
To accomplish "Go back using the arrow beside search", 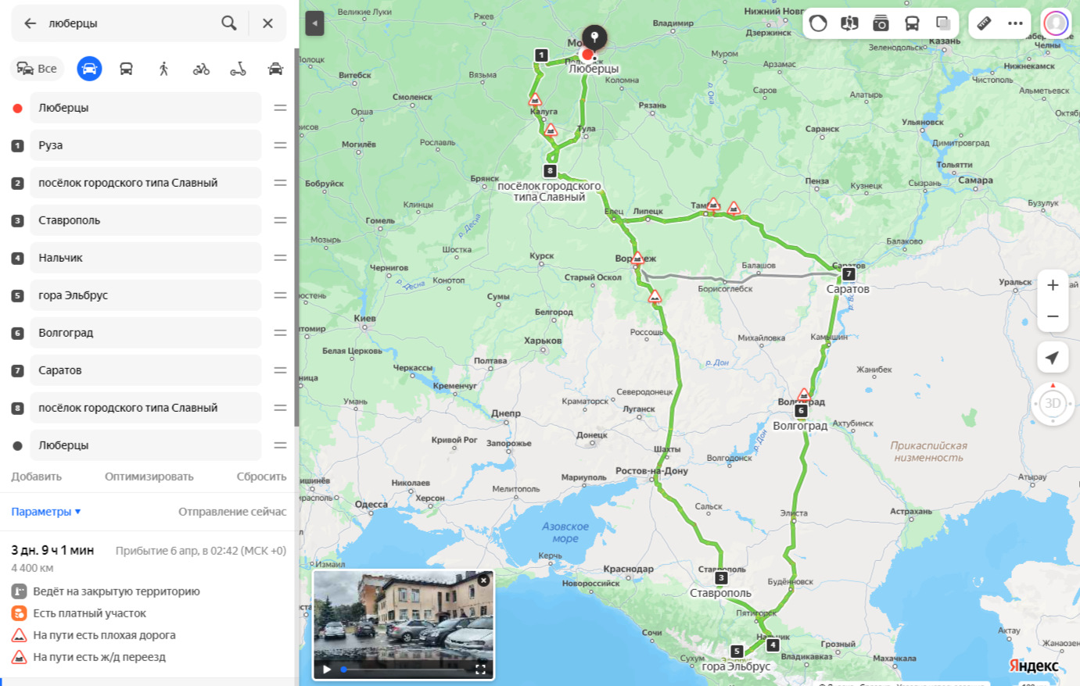I will click(x=30, y=23).
